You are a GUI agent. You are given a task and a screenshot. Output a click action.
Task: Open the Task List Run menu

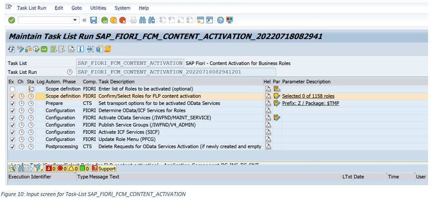click(x=32, y=8)
